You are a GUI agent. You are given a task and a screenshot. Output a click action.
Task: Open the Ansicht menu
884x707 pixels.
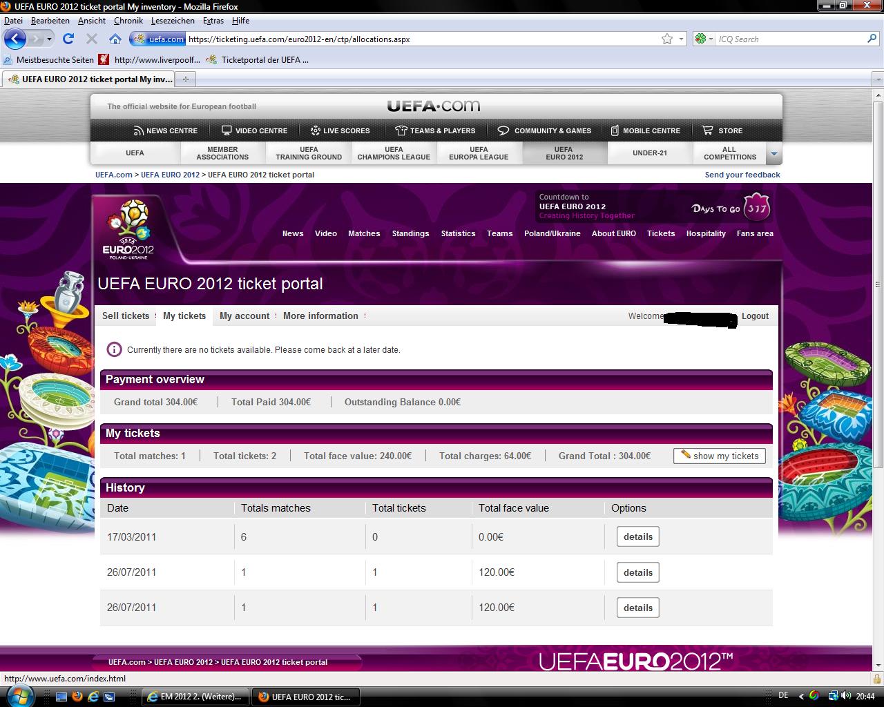[92, 21]
